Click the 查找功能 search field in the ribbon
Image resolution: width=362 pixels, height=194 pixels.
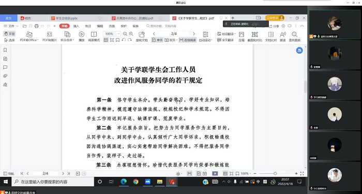tap(161, 26)
